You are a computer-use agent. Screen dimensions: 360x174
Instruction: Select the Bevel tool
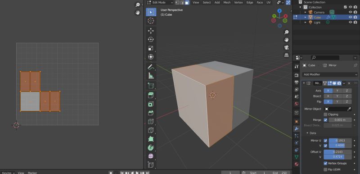(151, 113)
